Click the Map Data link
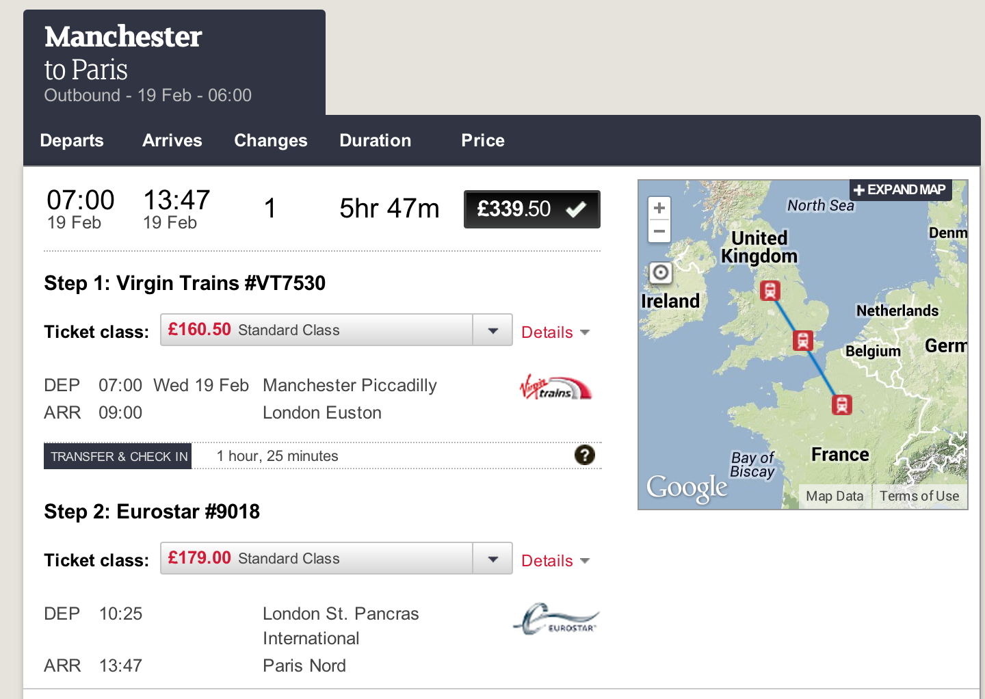This screenshot has width=985, height=699. 835,496
